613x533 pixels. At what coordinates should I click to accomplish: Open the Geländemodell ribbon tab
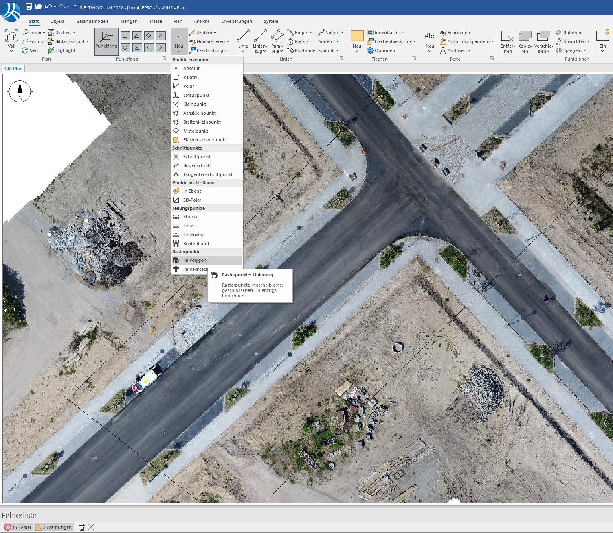pyautogui.click(x=92, y=21)
